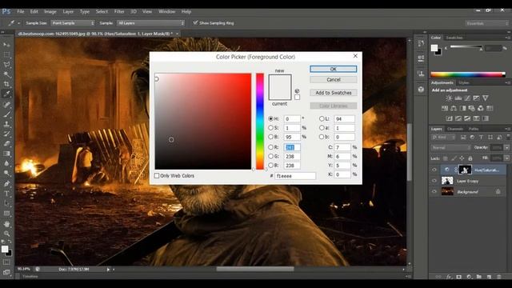The image size is (512, 288).
Task: Switch to the Channels tab
Action: tap(455, 129)
